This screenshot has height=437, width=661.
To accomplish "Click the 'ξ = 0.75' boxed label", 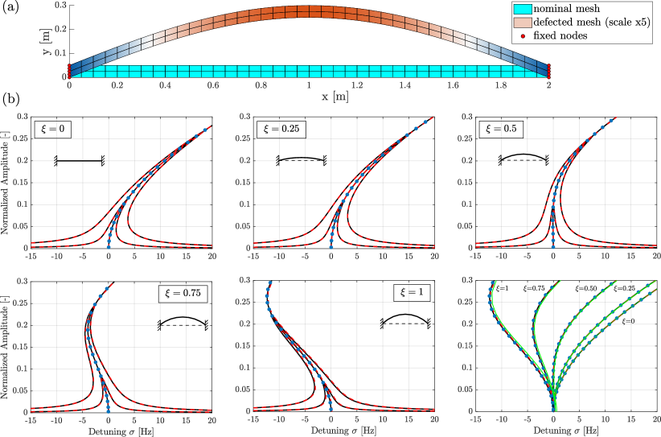I will 183,294.
